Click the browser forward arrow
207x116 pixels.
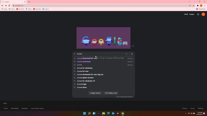coord(6,6)
